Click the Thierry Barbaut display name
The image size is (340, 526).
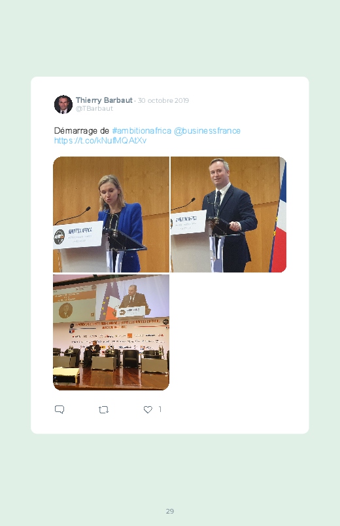click(104, 100)
